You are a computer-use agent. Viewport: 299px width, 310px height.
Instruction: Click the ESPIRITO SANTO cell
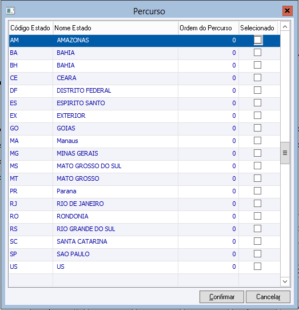click(115, 103)
